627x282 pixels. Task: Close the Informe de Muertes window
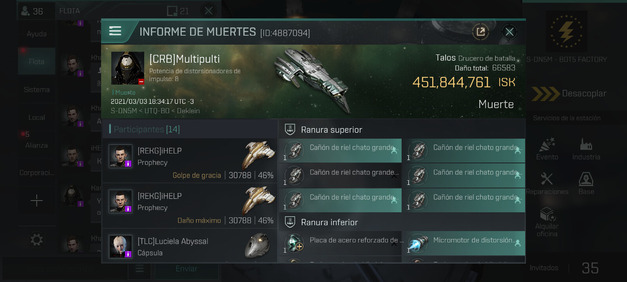coord(509,32)
